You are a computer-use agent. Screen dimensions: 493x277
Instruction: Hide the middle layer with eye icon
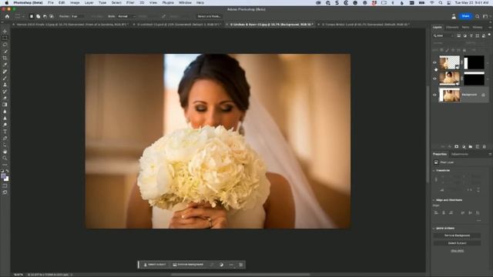434,78
